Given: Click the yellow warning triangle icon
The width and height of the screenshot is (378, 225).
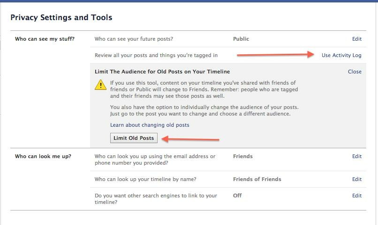Looking at the screenshot, I should point(100,85).
